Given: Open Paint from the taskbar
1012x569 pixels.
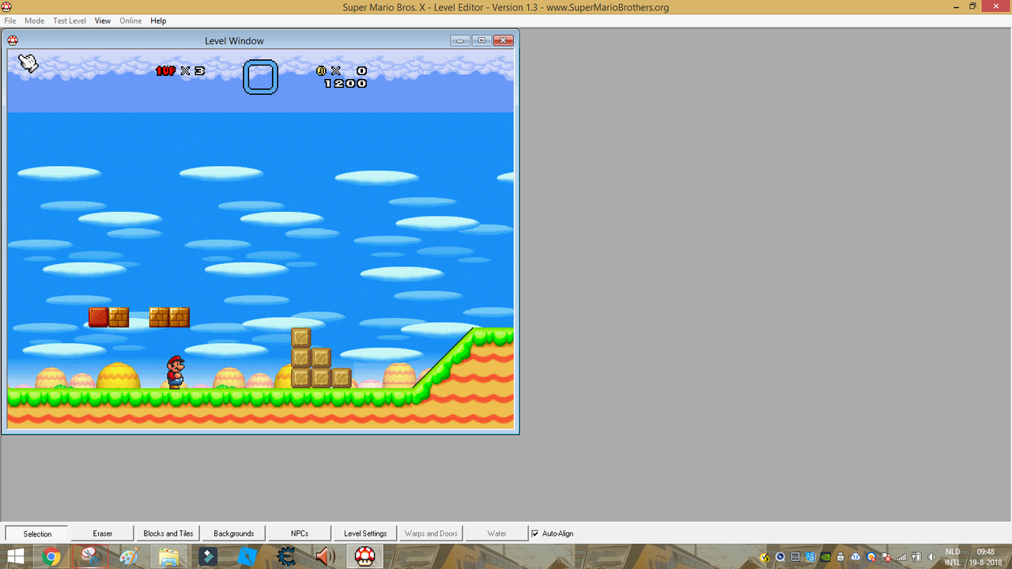Looking at the screenshot, I should (x=129, y=557).
